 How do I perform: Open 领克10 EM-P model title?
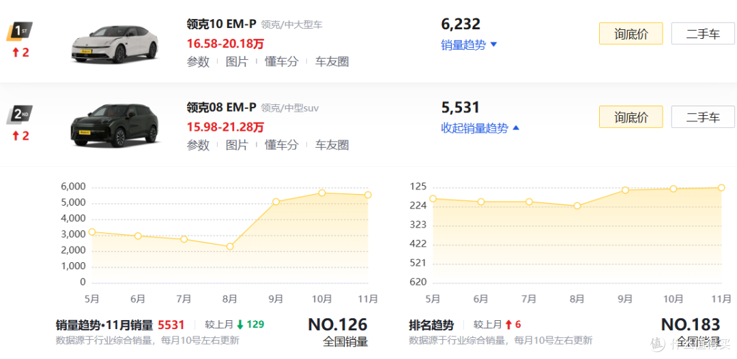[x=221, y=25]
